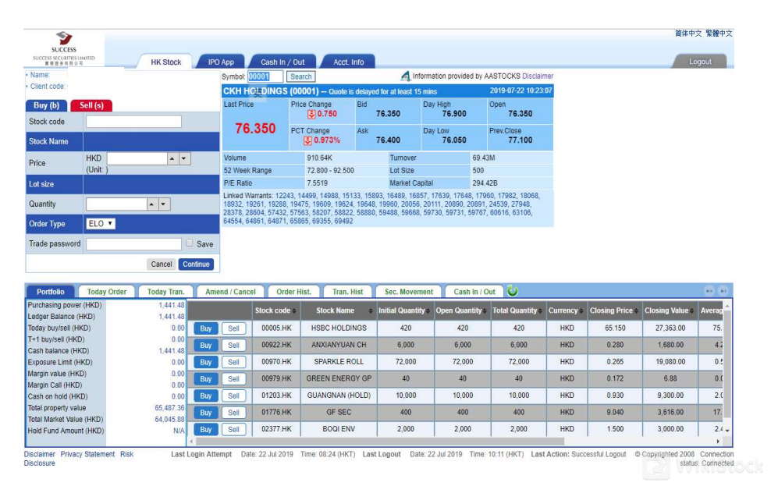
Task: Open the Acct. Info tab
Action: tap(349, 62)
